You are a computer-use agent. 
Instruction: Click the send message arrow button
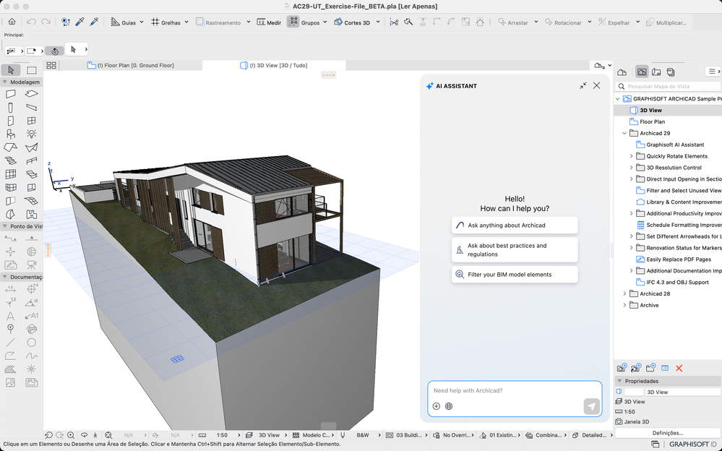[592, 406]
